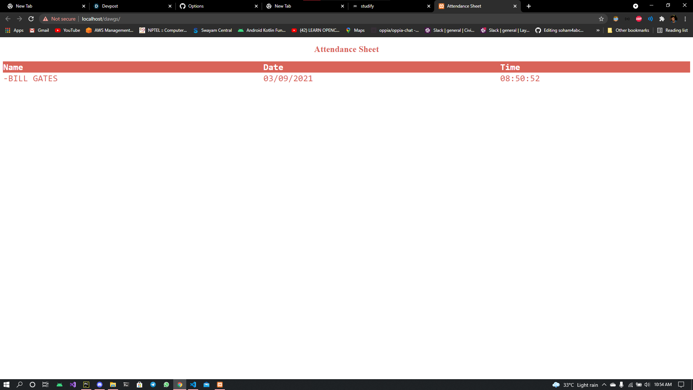
Task: Open the user profile avatar
Action: (674, 19)
